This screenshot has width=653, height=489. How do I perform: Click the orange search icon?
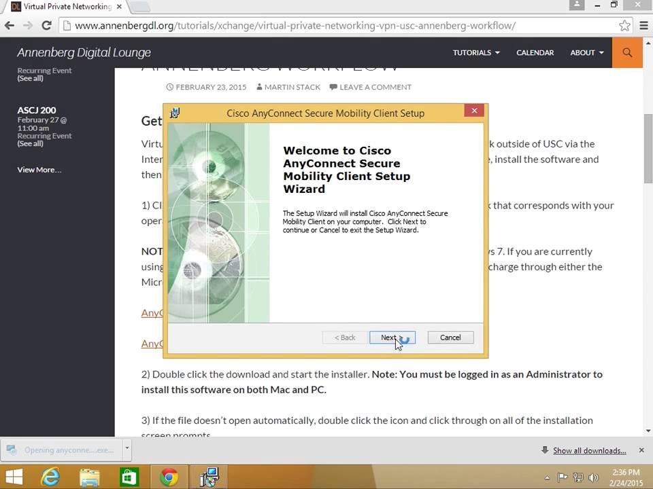click(627, 52)
